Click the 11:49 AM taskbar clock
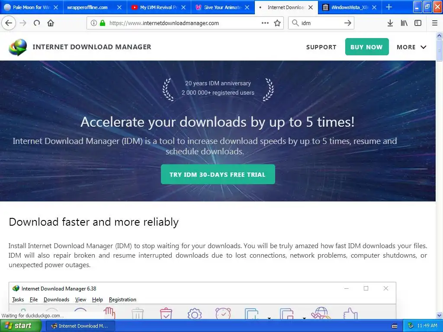This screenshot has height=332, width=443. point(427,326)
